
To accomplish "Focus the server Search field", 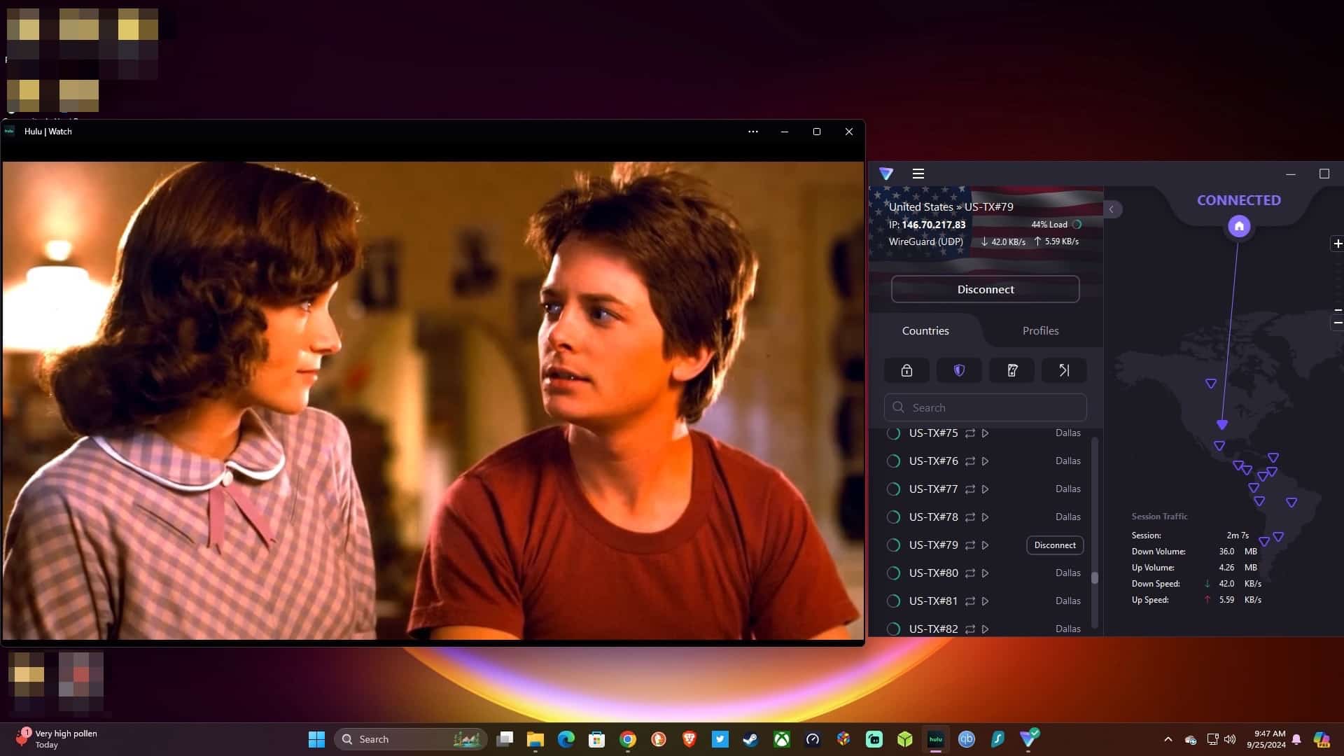I will (x=986, y=407).
